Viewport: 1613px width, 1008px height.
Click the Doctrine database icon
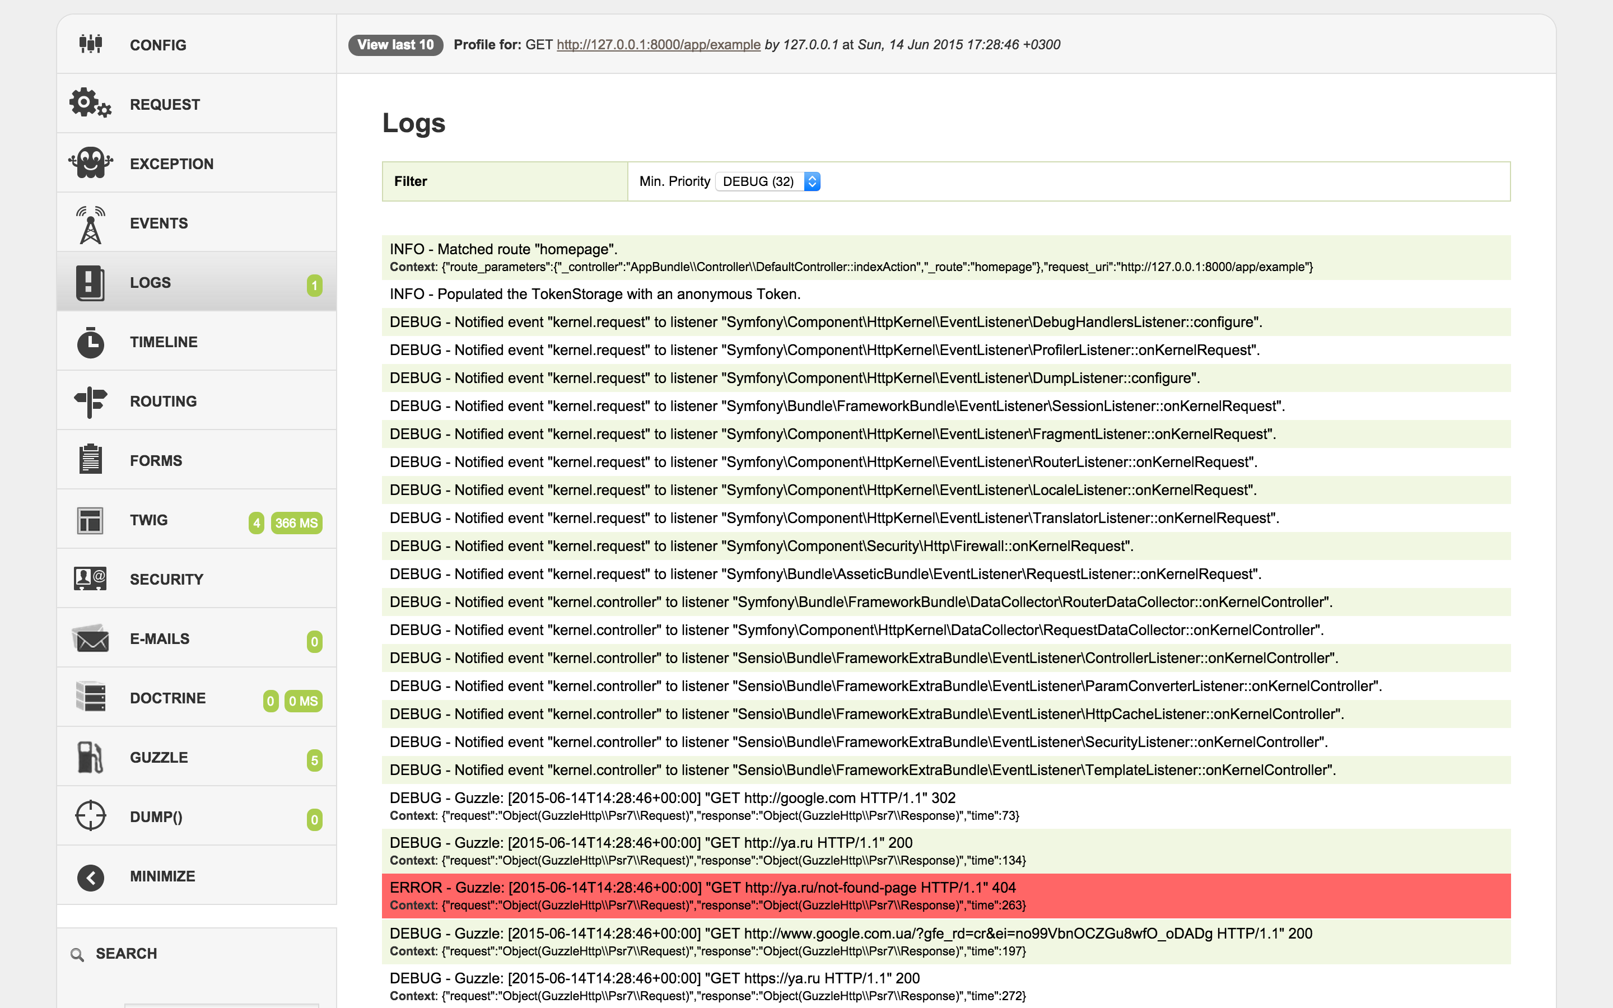[x=90, y=697]
